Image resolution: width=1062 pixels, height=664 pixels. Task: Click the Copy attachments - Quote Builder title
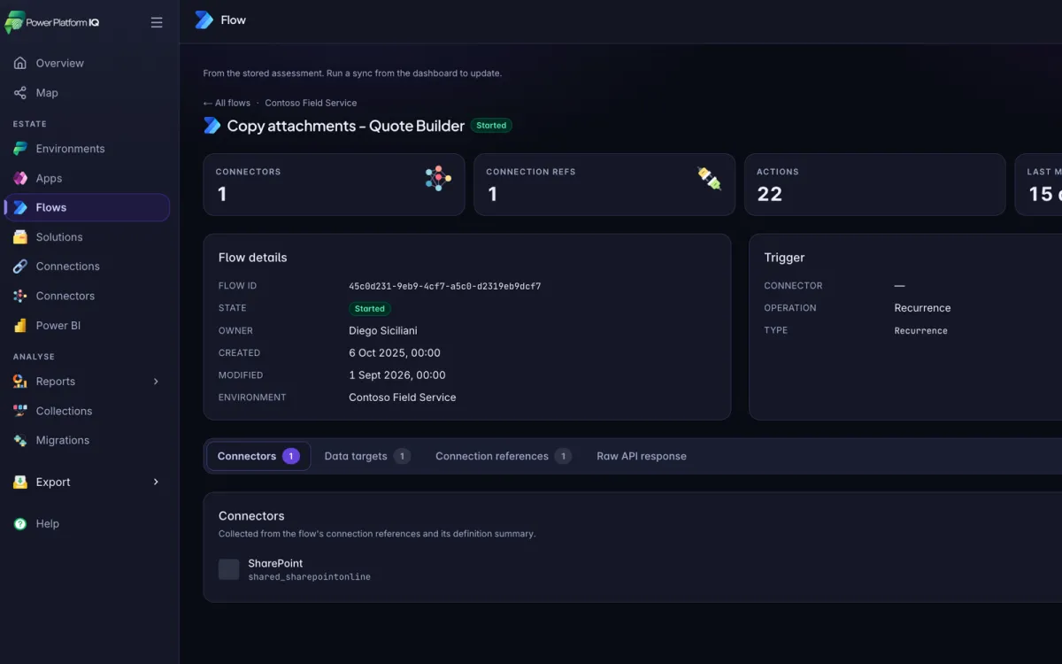(346, 126)
